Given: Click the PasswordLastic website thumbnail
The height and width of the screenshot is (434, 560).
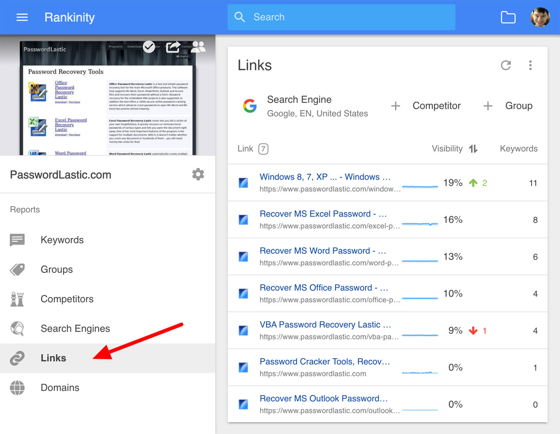Looking at the screenshot, I should (x=108, y=95).
